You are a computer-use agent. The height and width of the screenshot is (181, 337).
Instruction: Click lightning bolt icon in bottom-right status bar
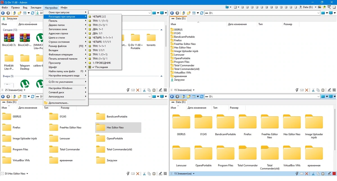297,174
